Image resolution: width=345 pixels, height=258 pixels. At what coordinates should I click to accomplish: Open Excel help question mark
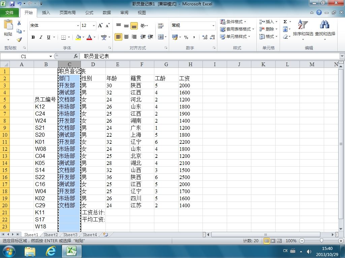(x=319, y=12)
